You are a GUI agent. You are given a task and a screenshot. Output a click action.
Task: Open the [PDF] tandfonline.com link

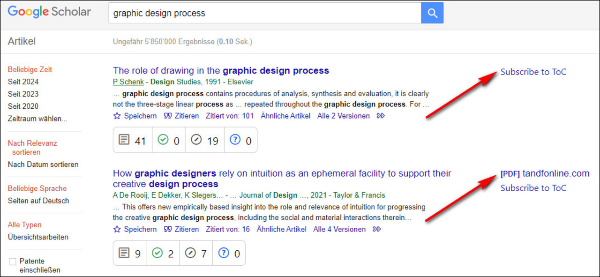(545, 173)
